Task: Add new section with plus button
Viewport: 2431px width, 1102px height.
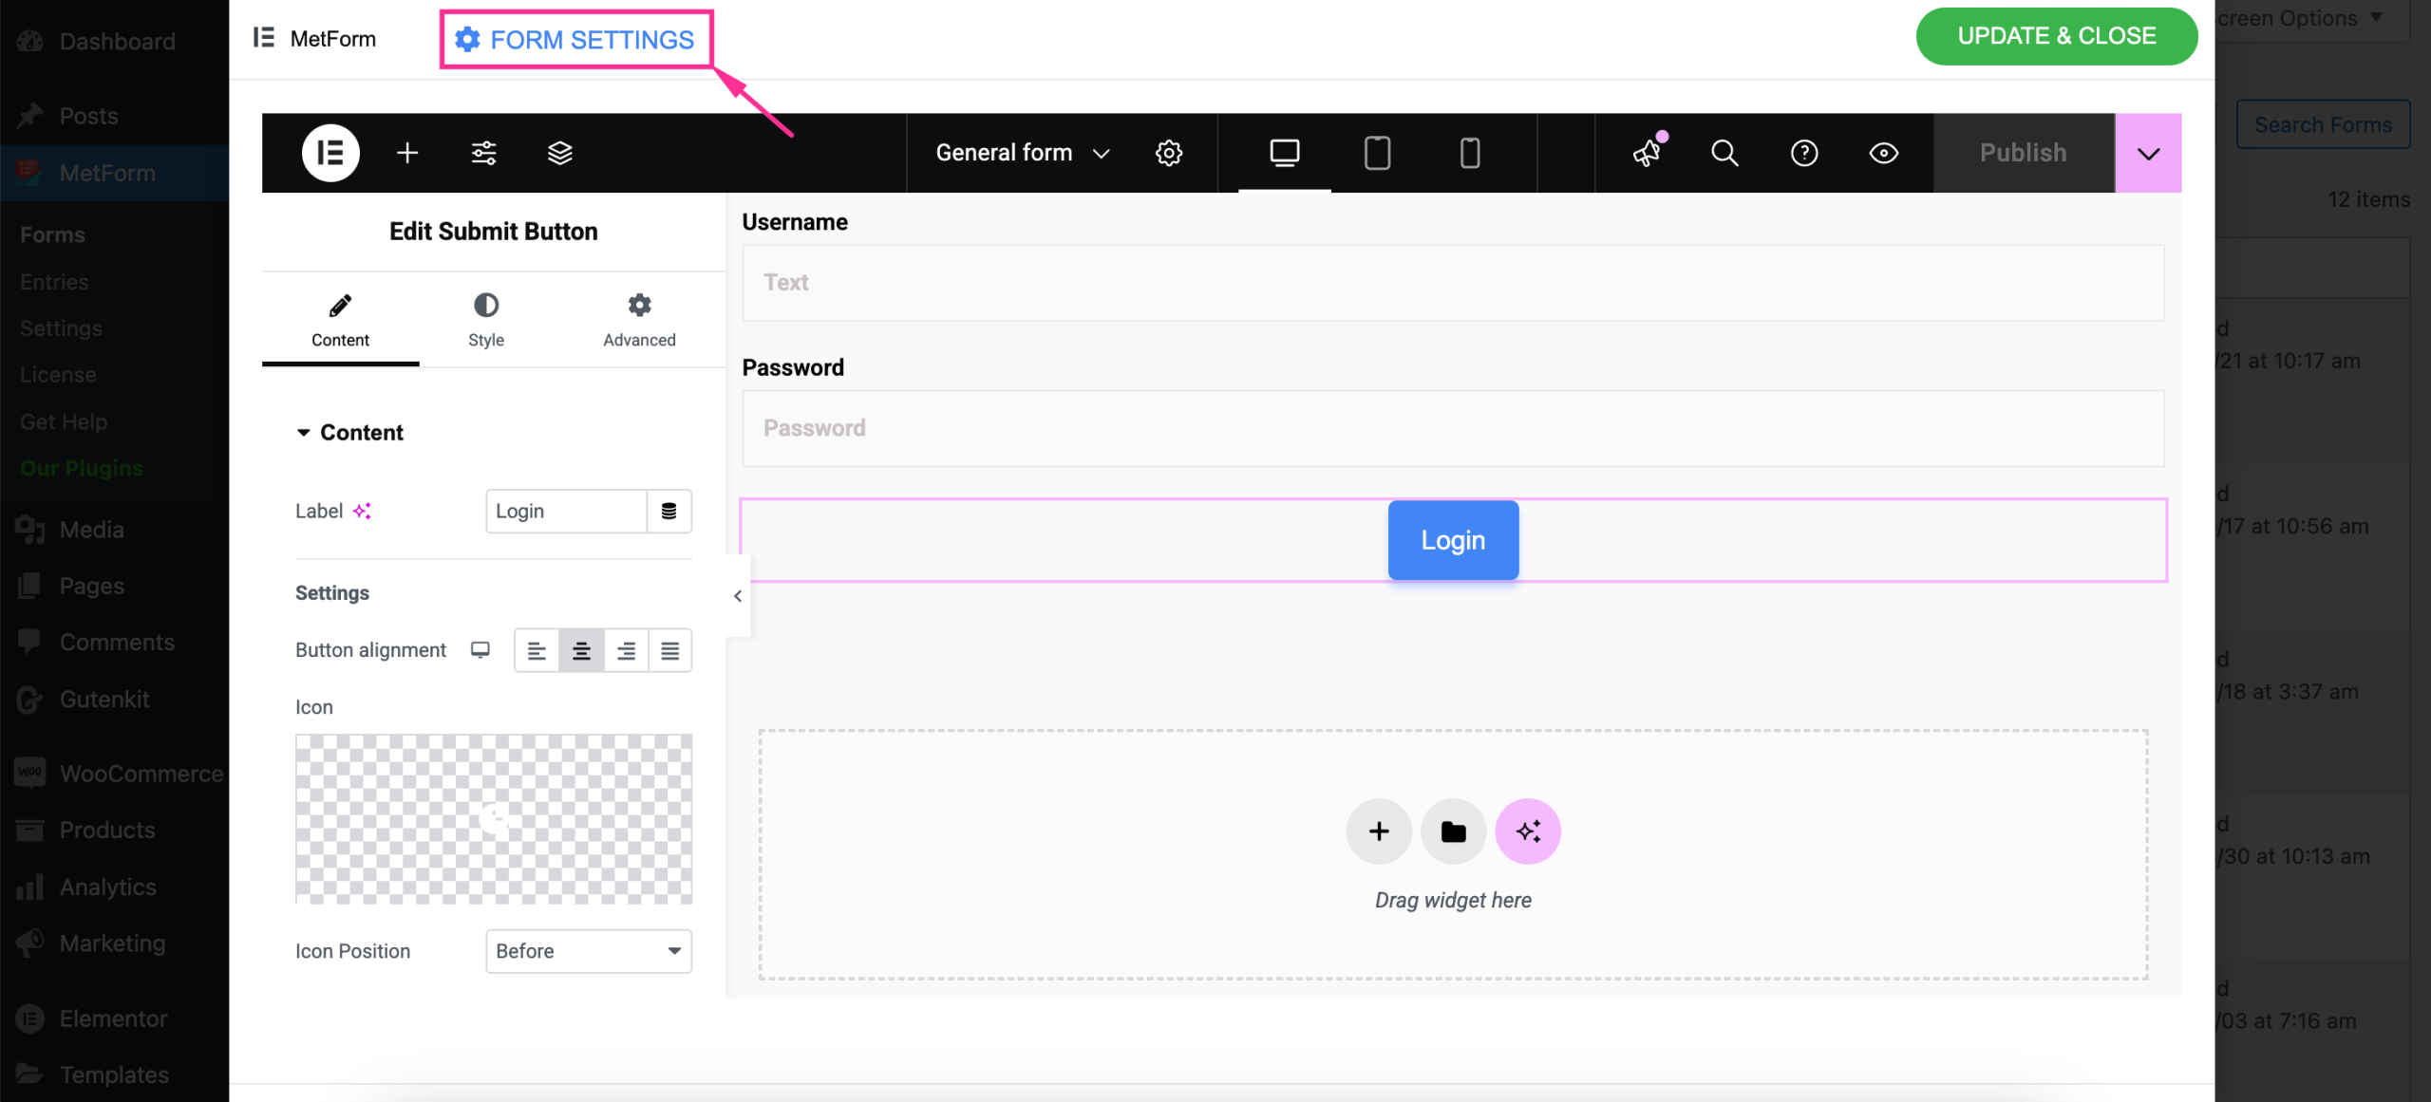Action: (x=1379, y=831)
